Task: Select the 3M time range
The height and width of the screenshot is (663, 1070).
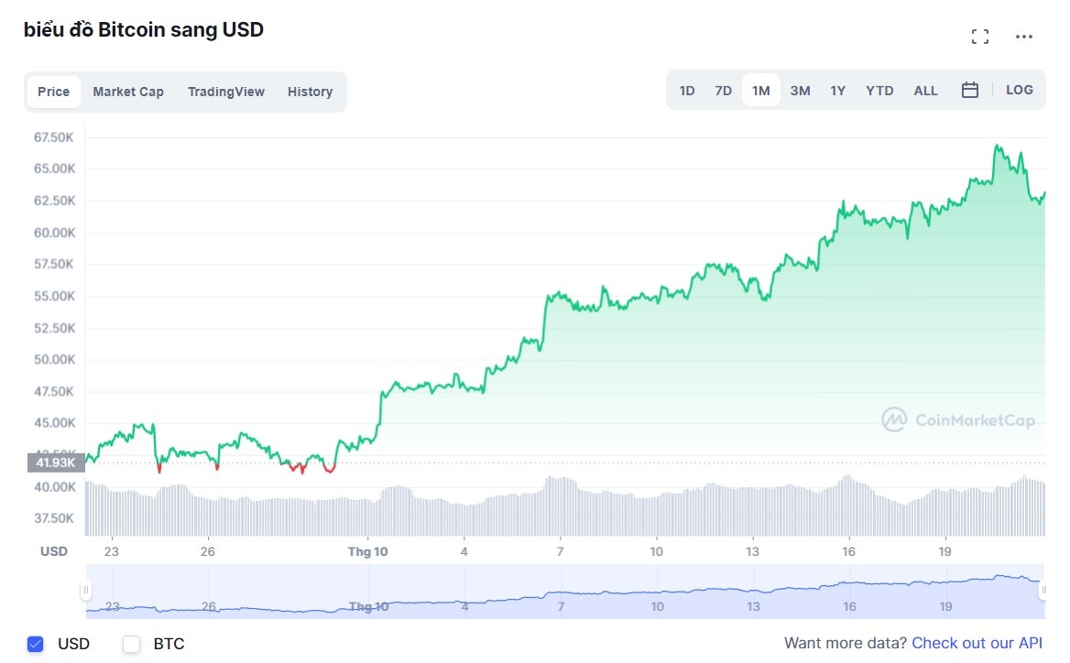Action: (800, 90)
